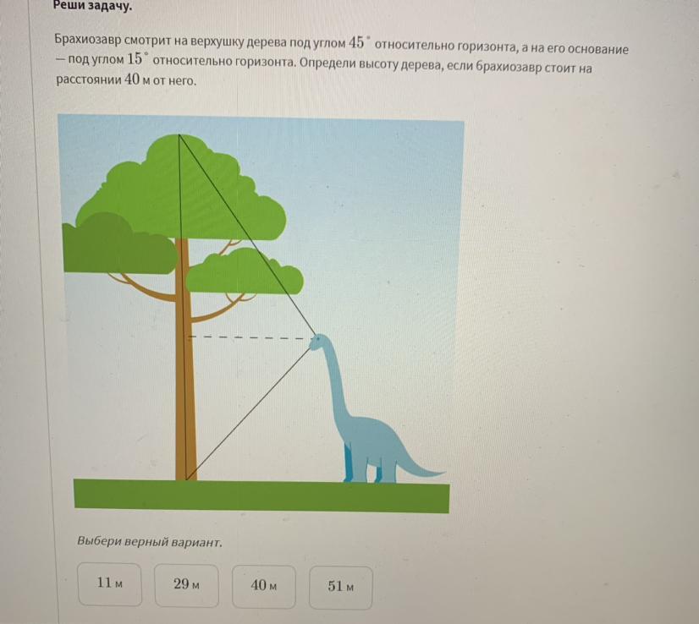Pick the "40 м" answer button

[x=263, y=586]
